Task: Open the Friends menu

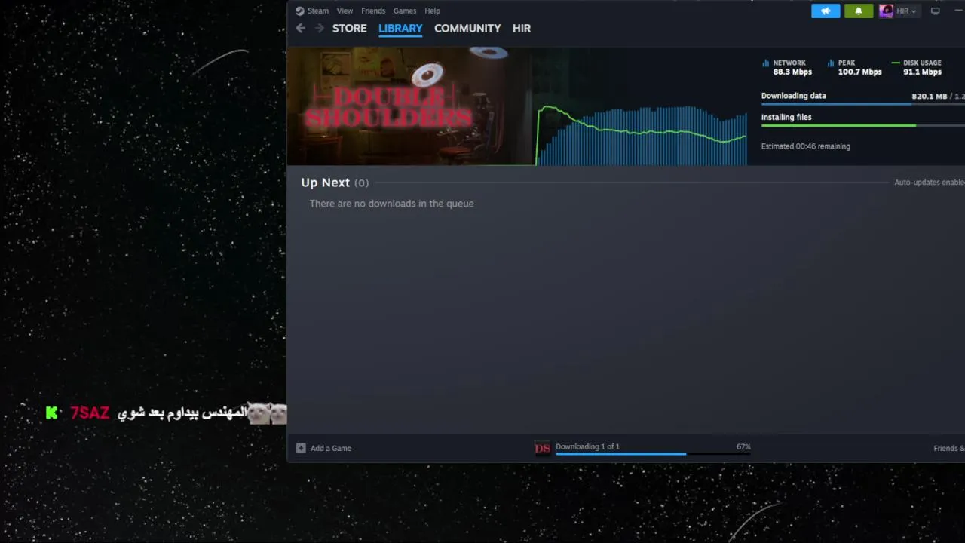Action: pyautogui.click(x=373, y=11)
